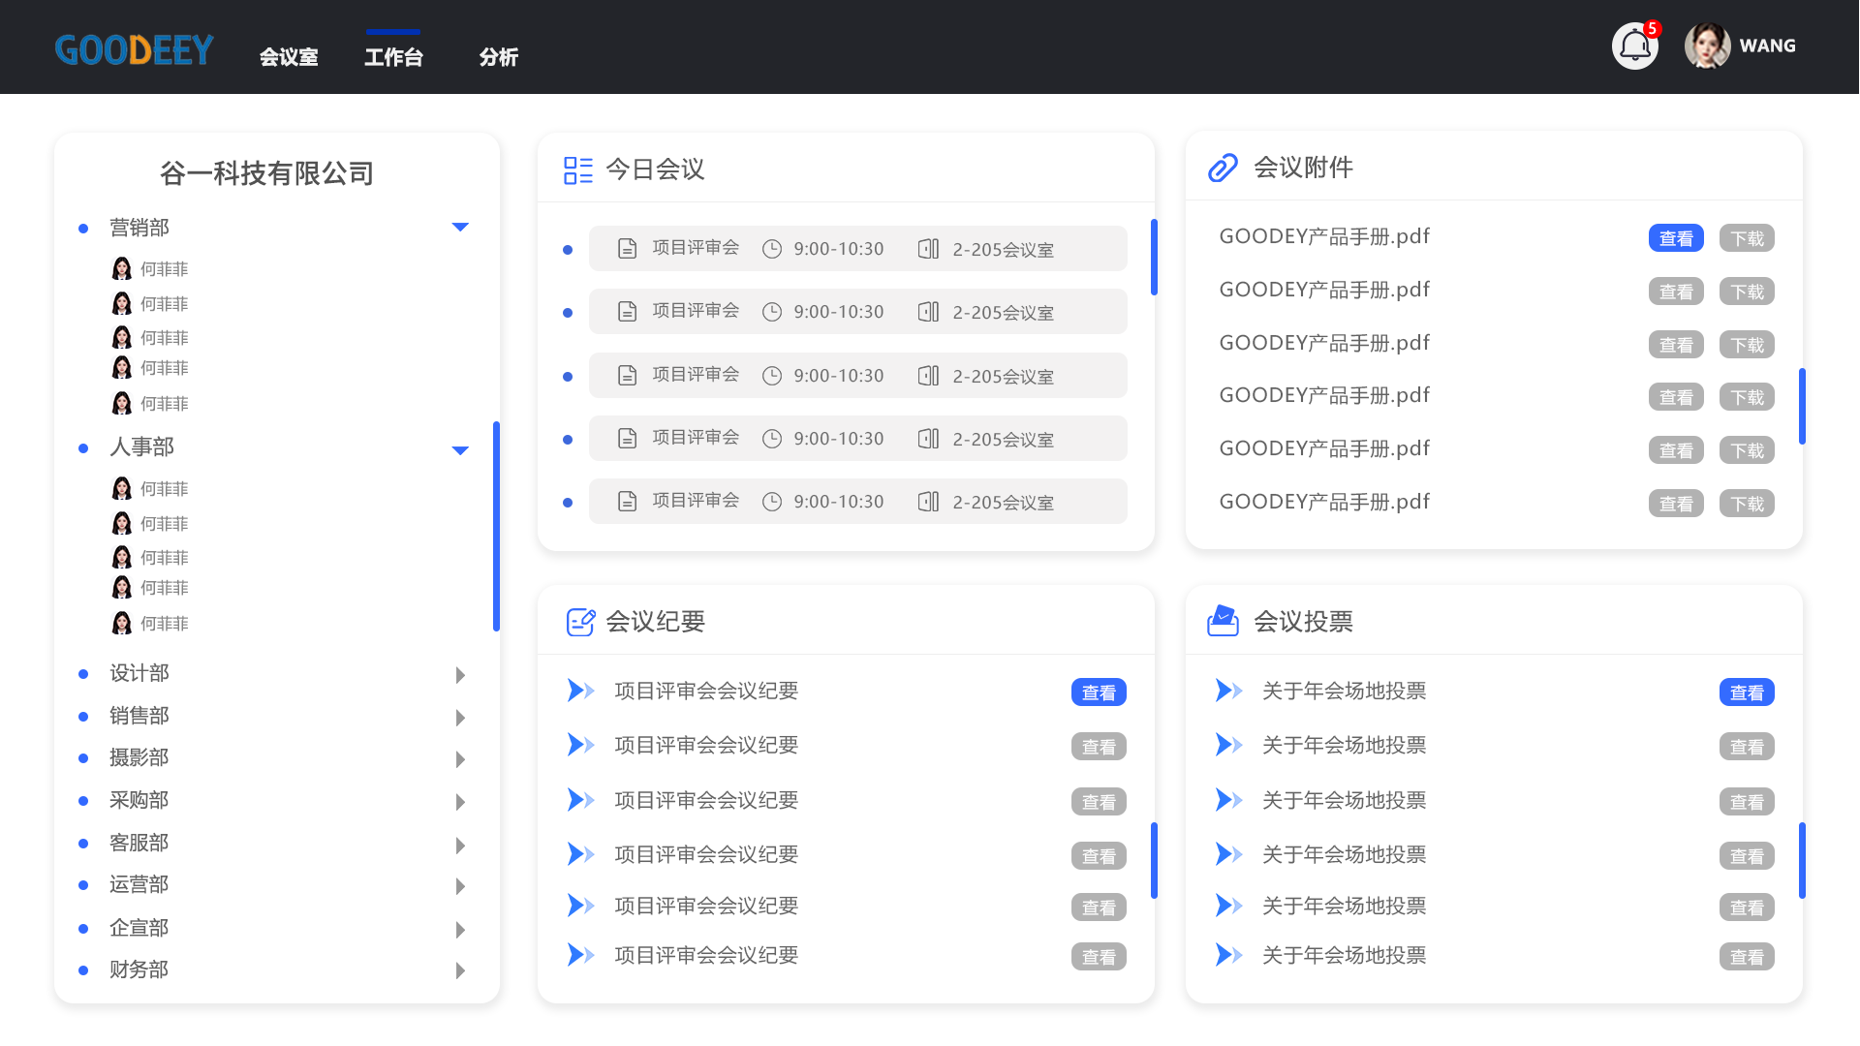Click the 今日会议 list icon
The height and width of the screenshot is (1046, 1860).
pyautogui.click(x=578, y=170)
